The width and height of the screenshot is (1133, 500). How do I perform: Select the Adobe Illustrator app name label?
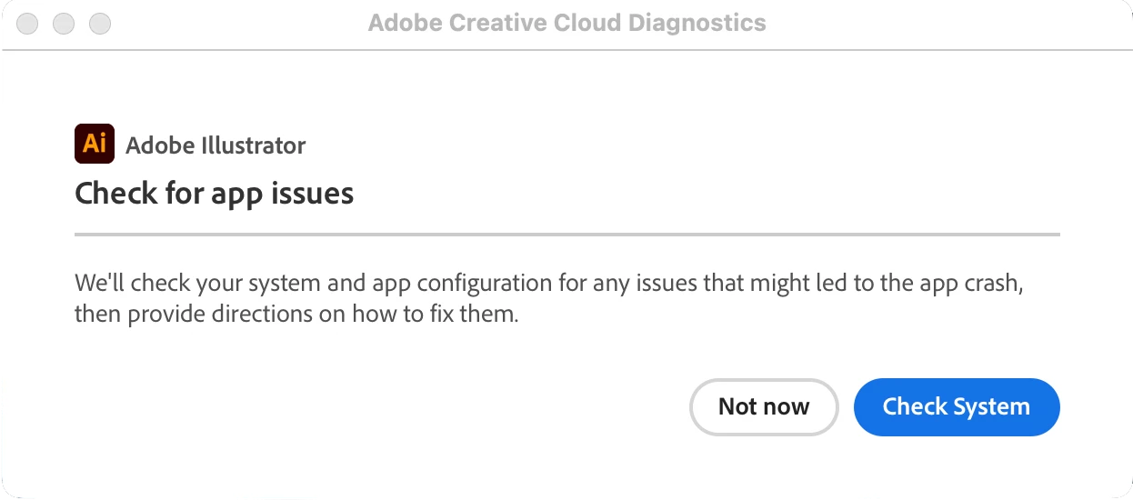[216, 145]
